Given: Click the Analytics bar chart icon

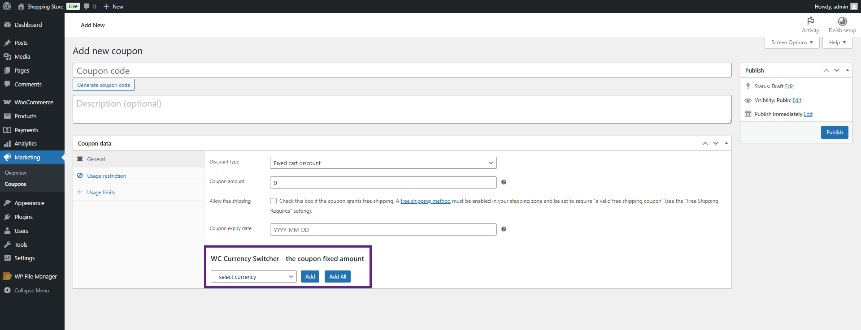Looking at the screenshot, I should pos(7,143).
